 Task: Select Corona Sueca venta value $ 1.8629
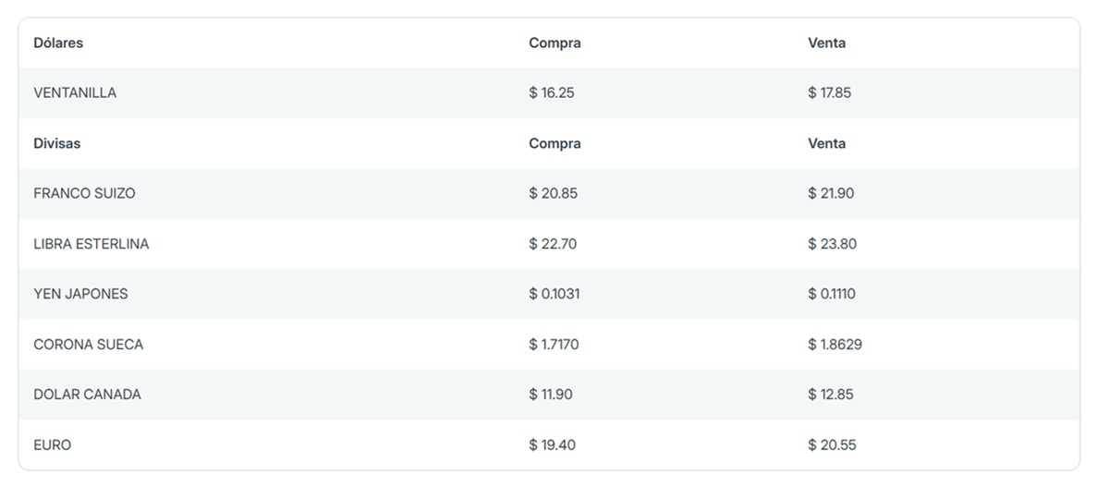click(x=835, y=345)
